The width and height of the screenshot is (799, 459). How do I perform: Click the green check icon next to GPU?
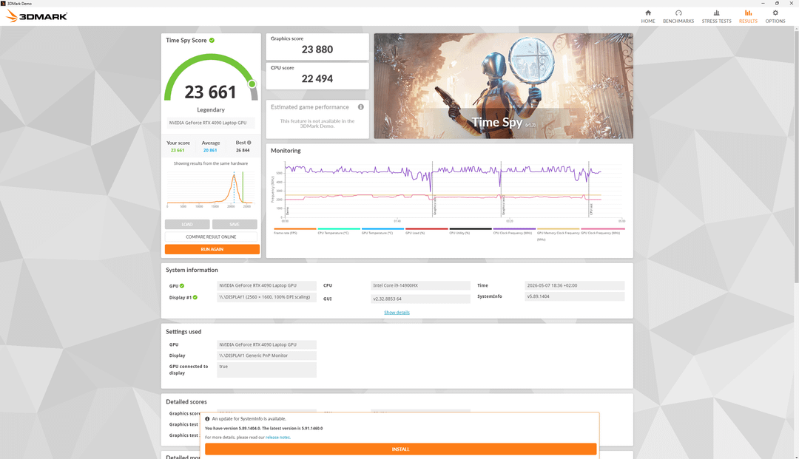(x=182, y=286)
